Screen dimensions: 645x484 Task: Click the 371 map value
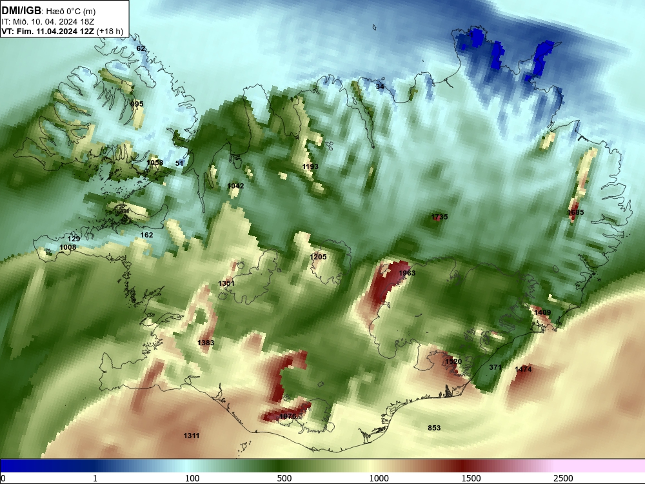click(495, 367)
